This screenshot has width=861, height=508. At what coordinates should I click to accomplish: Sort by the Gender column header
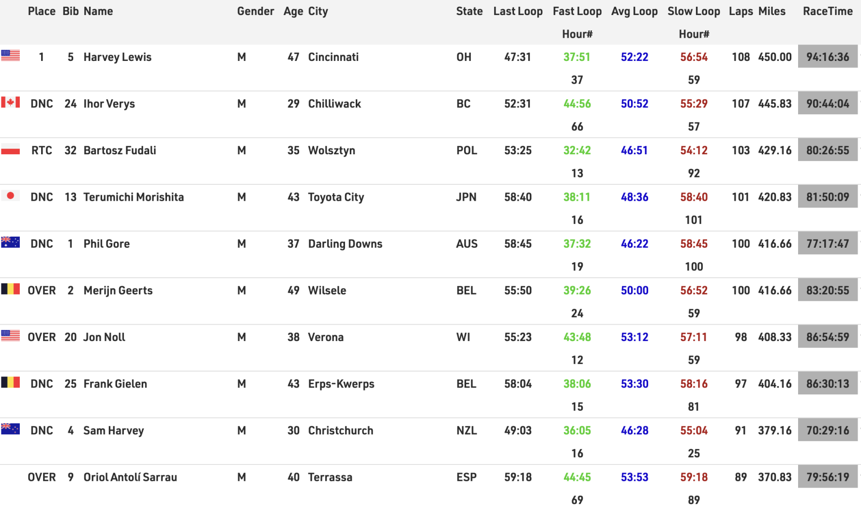256,11
